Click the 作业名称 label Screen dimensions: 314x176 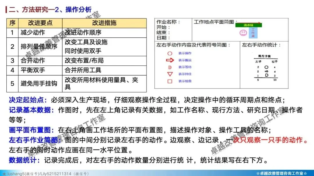point(168,22)
